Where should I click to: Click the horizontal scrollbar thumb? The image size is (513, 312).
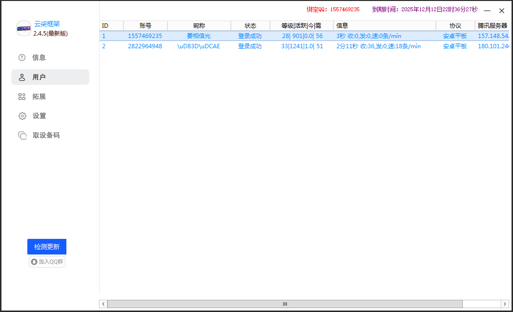click(285, 304)
